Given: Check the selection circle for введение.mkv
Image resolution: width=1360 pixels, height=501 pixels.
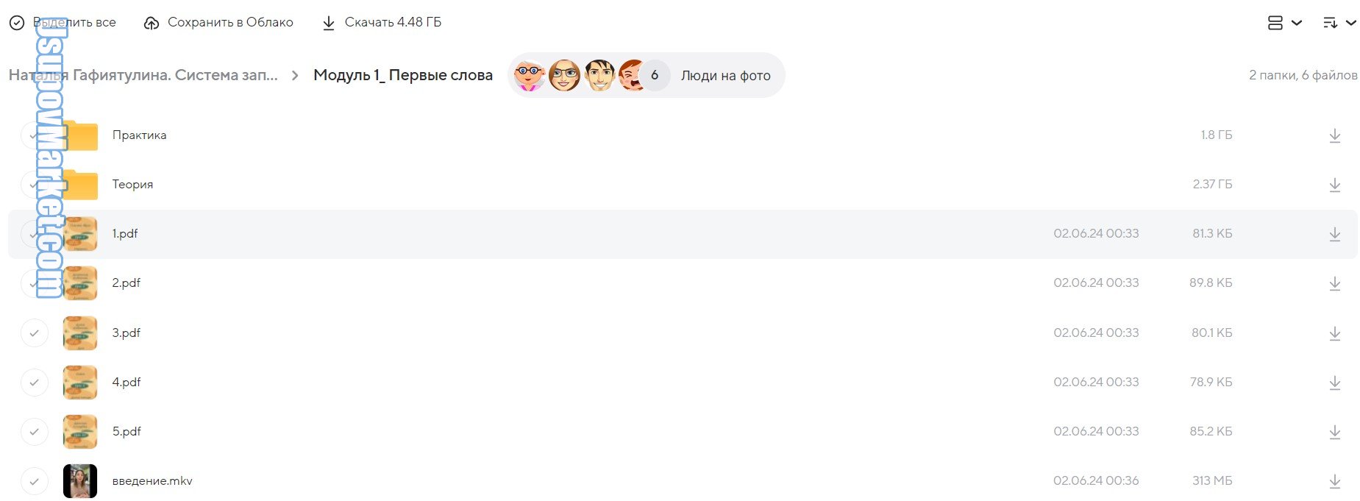Looking at the screenshot, I should pos(34,482).
